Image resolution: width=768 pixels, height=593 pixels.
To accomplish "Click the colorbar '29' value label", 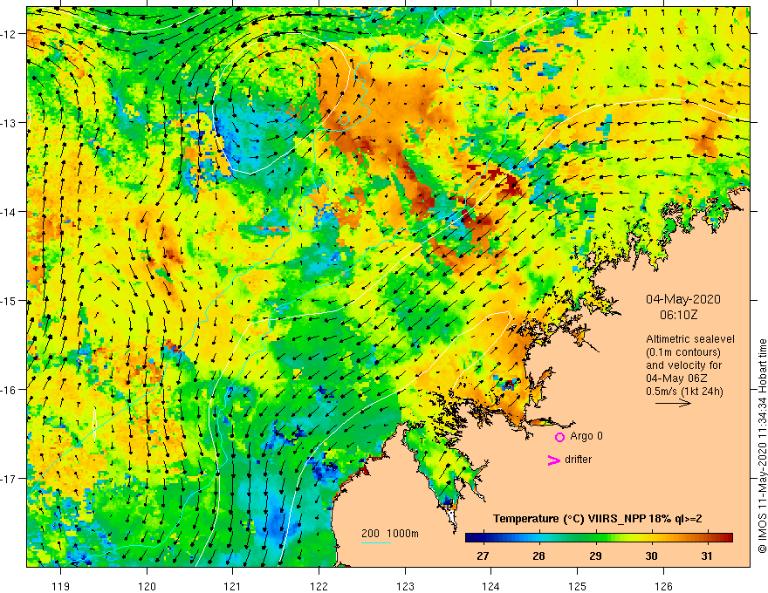I will (595, 556).
